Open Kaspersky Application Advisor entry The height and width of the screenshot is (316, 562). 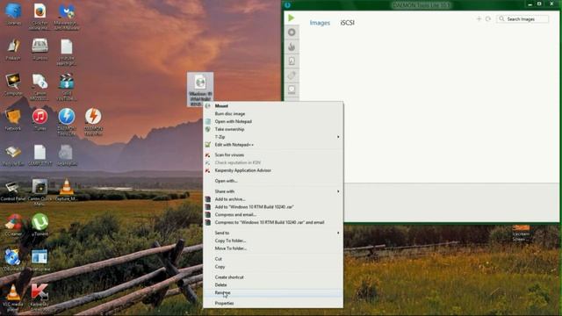pyautogui.click(x=273, y=170)
